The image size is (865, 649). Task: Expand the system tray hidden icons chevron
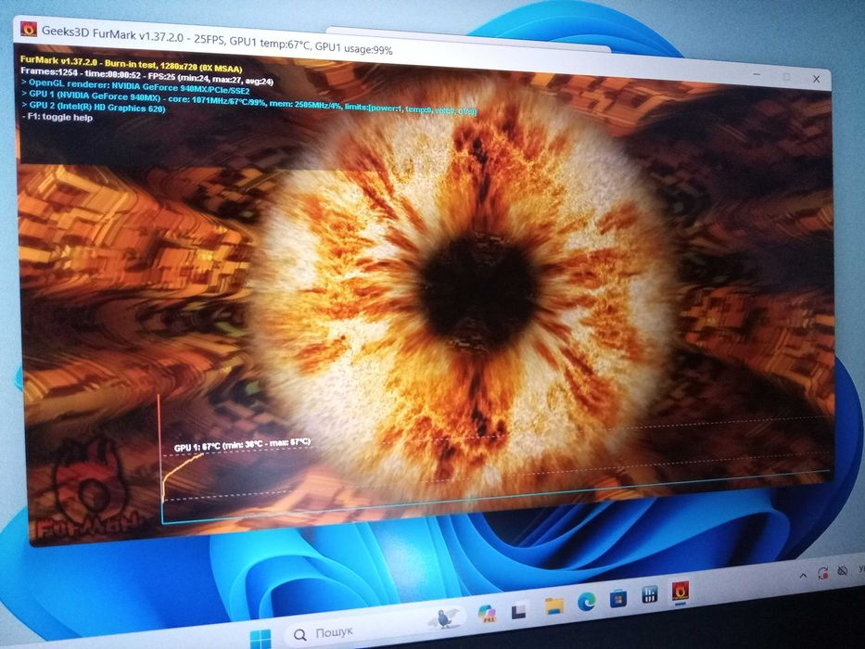tap(803, 576)
